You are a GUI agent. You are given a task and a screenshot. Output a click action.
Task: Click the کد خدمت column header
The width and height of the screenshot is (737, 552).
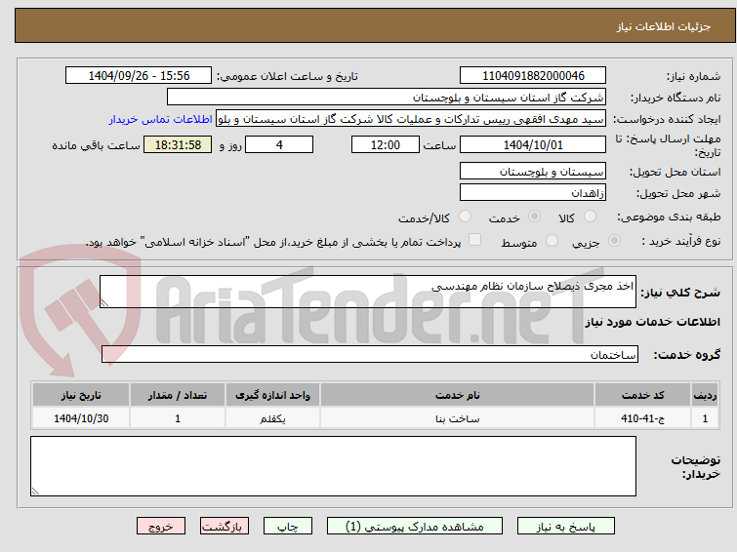[x=642, y=395]
